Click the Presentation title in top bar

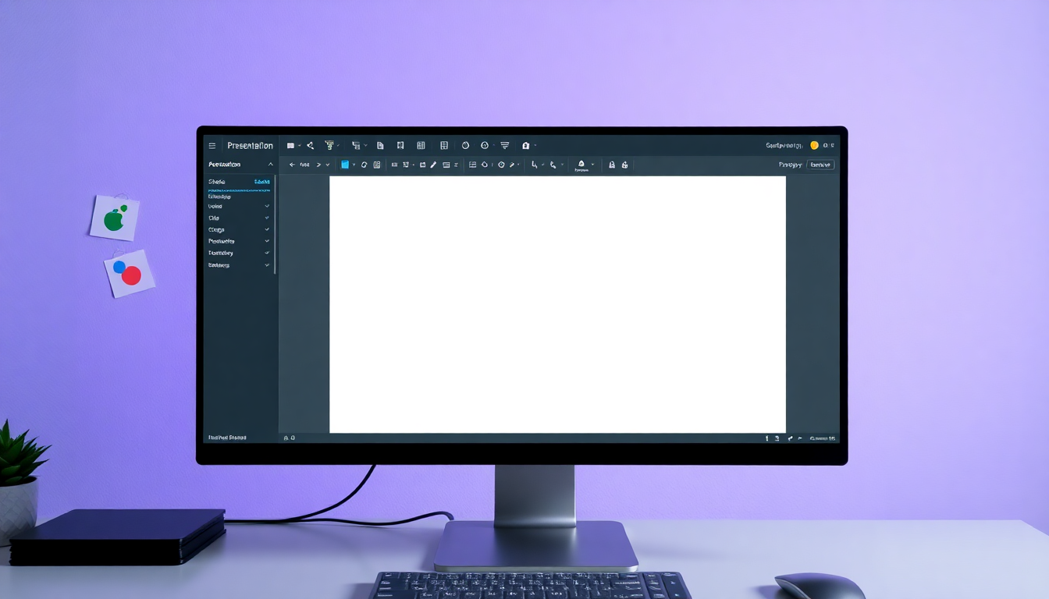tap(250, 146)
